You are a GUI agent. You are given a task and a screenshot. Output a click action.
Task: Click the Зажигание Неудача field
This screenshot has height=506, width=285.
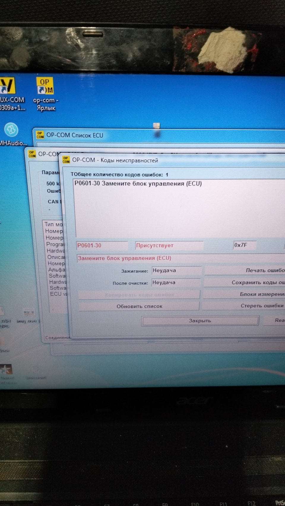(x=177, y=270)
